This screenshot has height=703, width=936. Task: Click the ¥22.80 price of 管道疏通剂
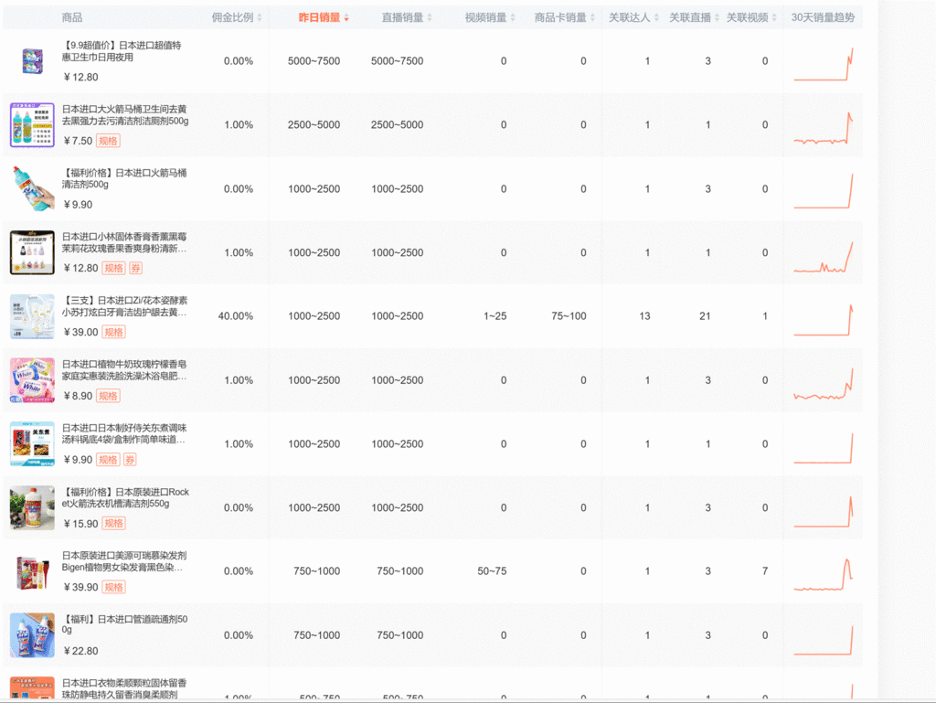tap(81, 651)
